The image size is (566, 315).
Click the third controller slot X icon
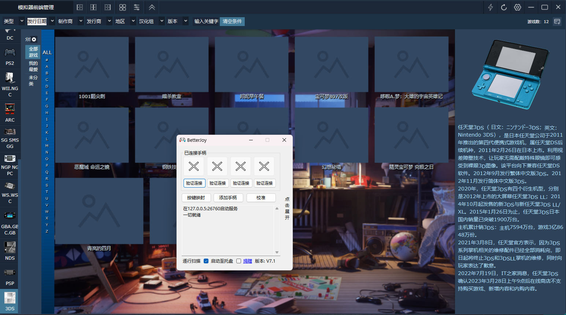(241, 166)
